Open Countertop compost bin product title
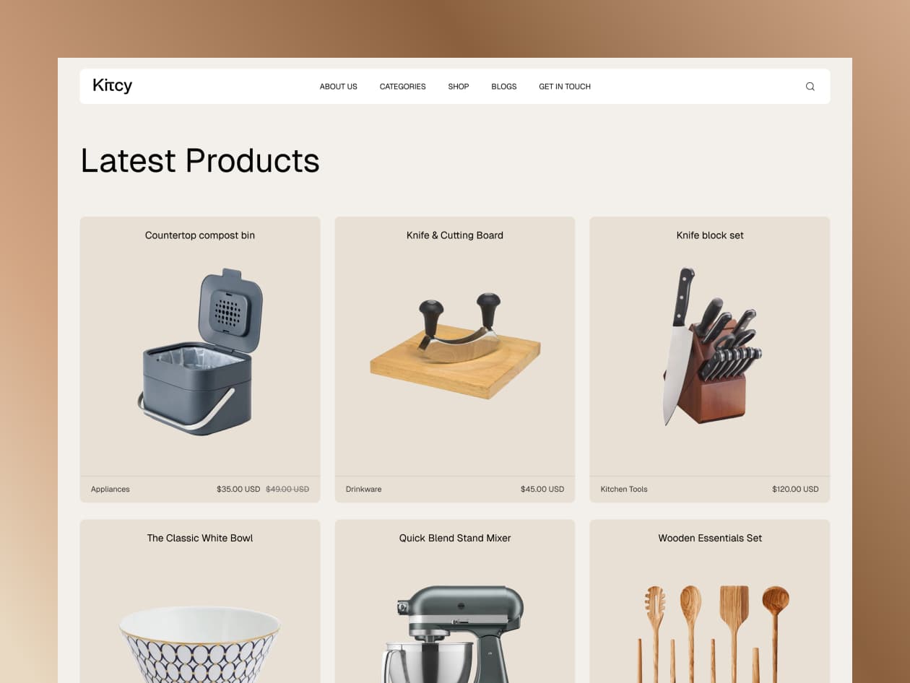This screenshot has height=683, width=910. [x=200, y=235]
